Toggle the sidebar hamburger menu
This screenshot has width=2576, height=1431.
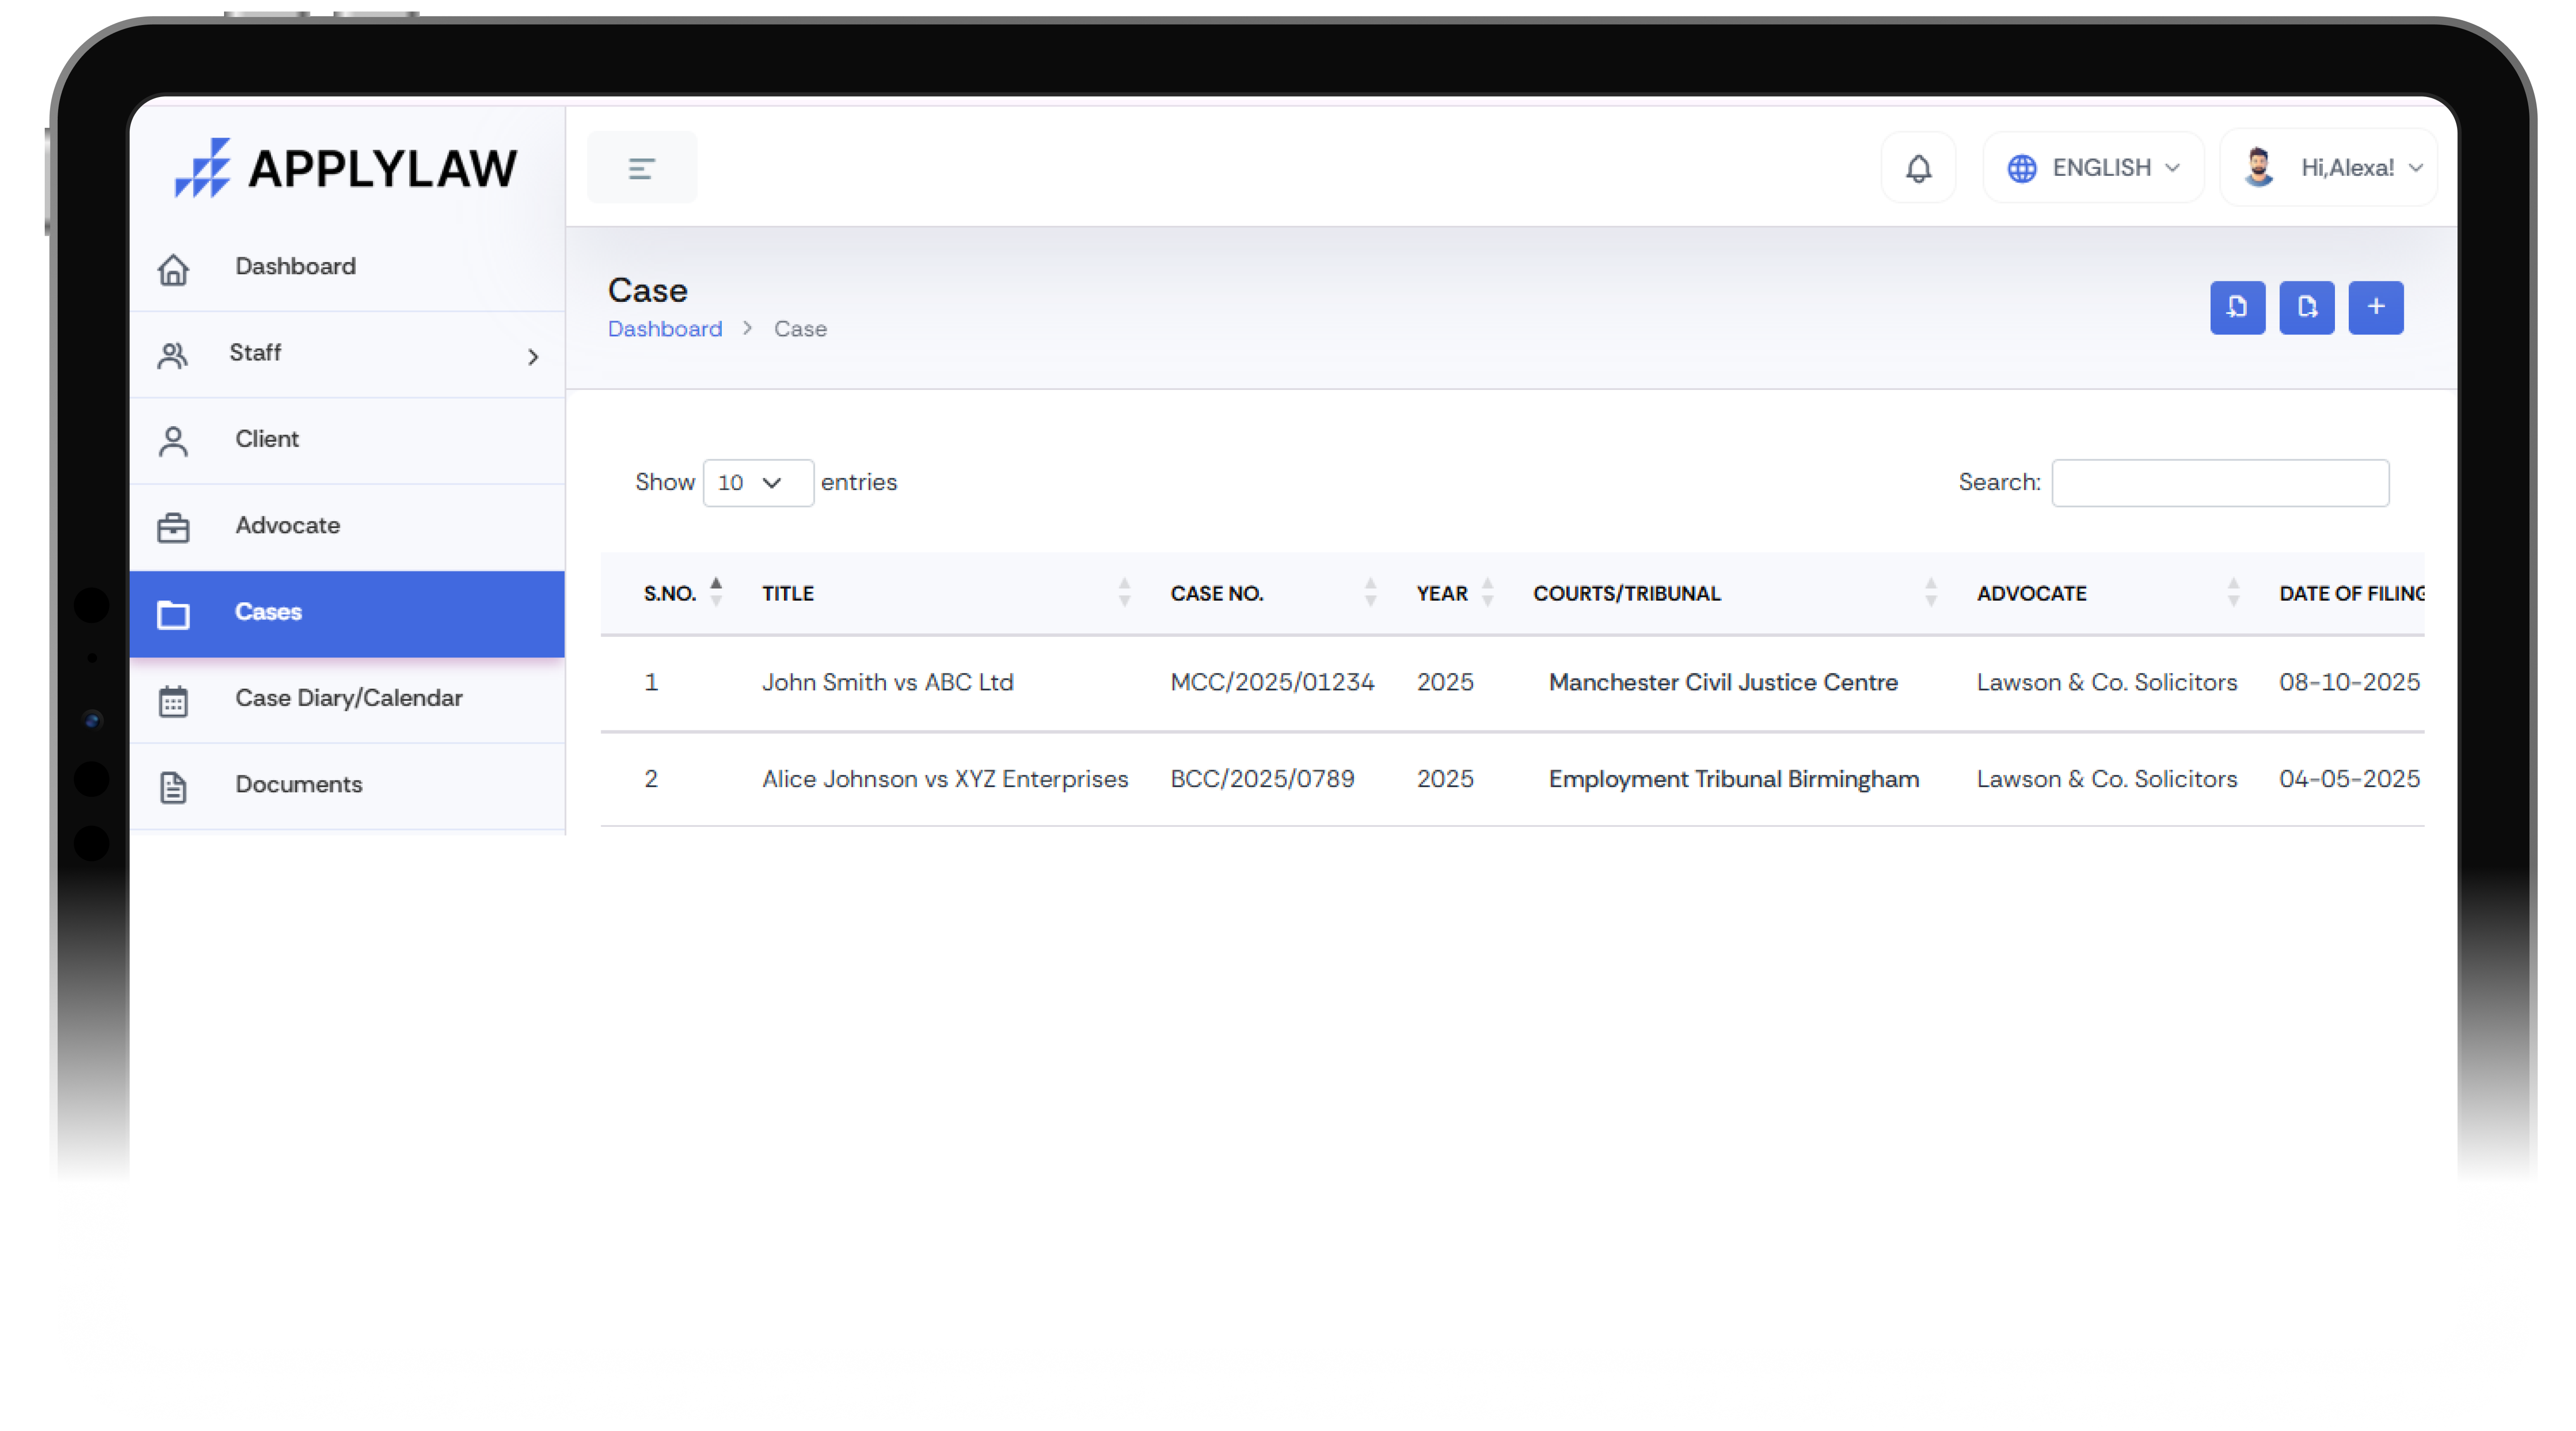641,168
